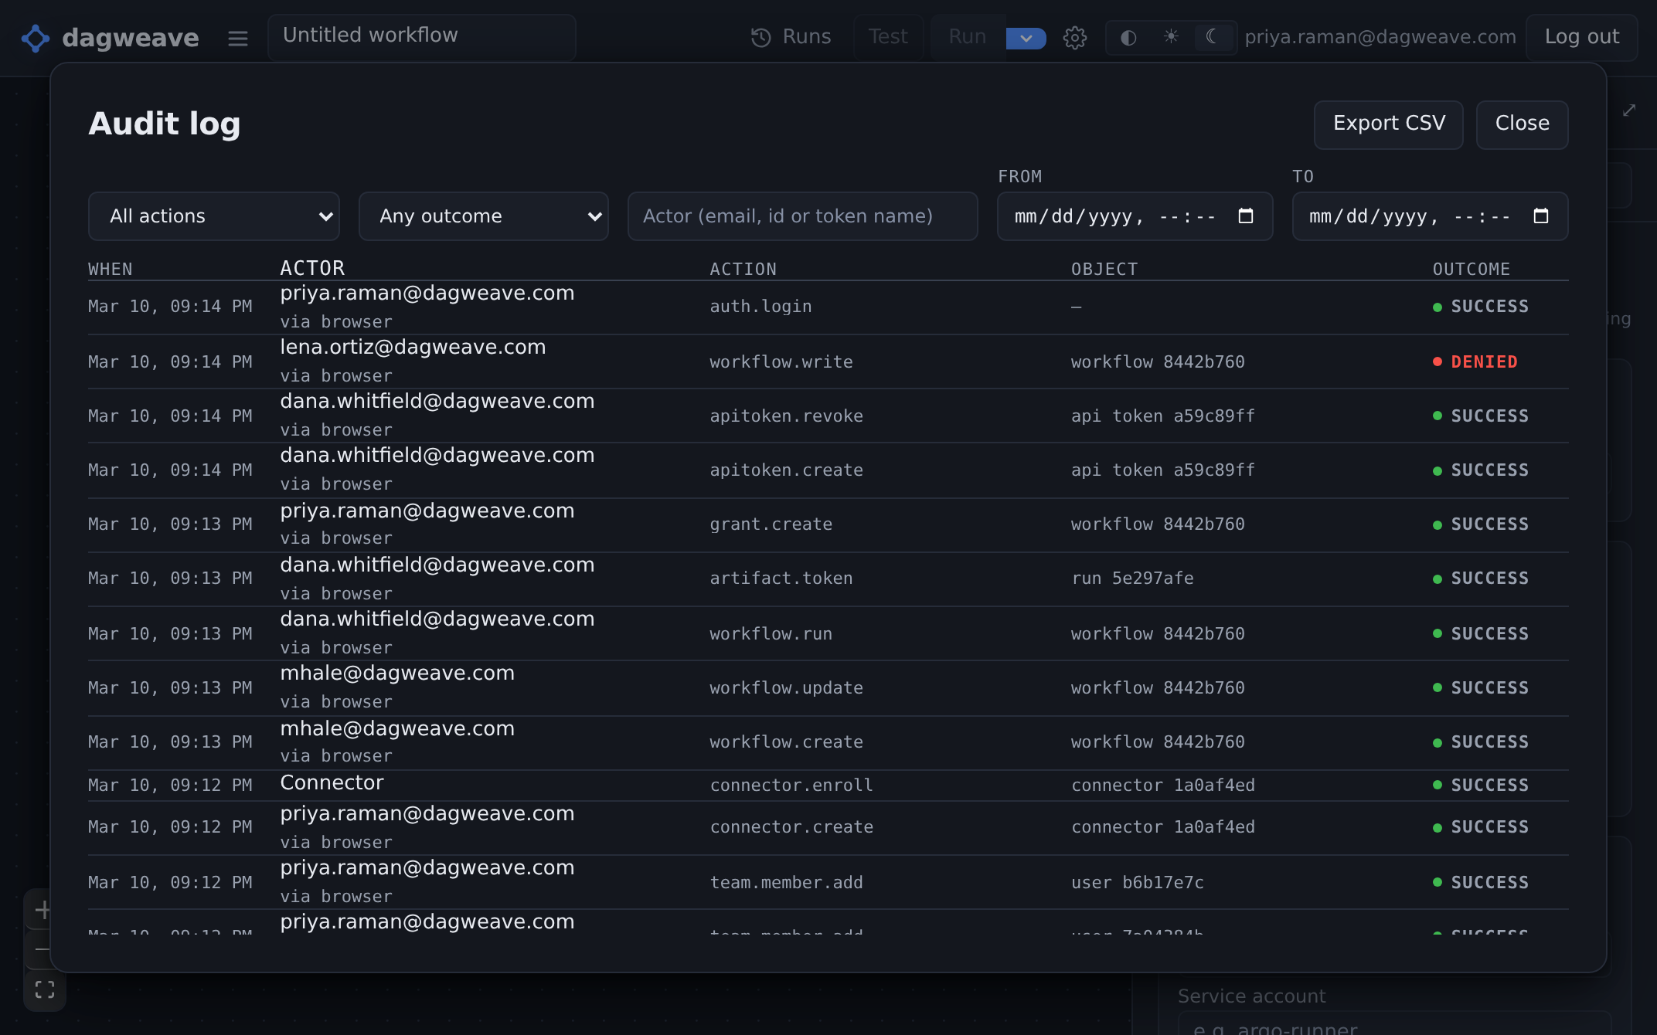Click the connector.create action cell
The image size is (1657, 1035).
pos(791,826)
